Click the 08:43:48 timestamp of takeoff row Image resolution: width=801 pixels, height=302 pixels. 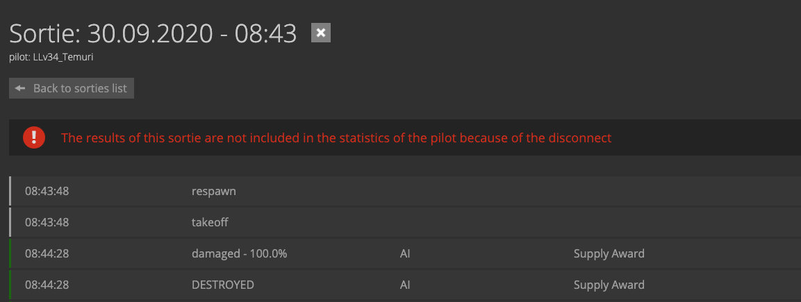coord(47,222)
